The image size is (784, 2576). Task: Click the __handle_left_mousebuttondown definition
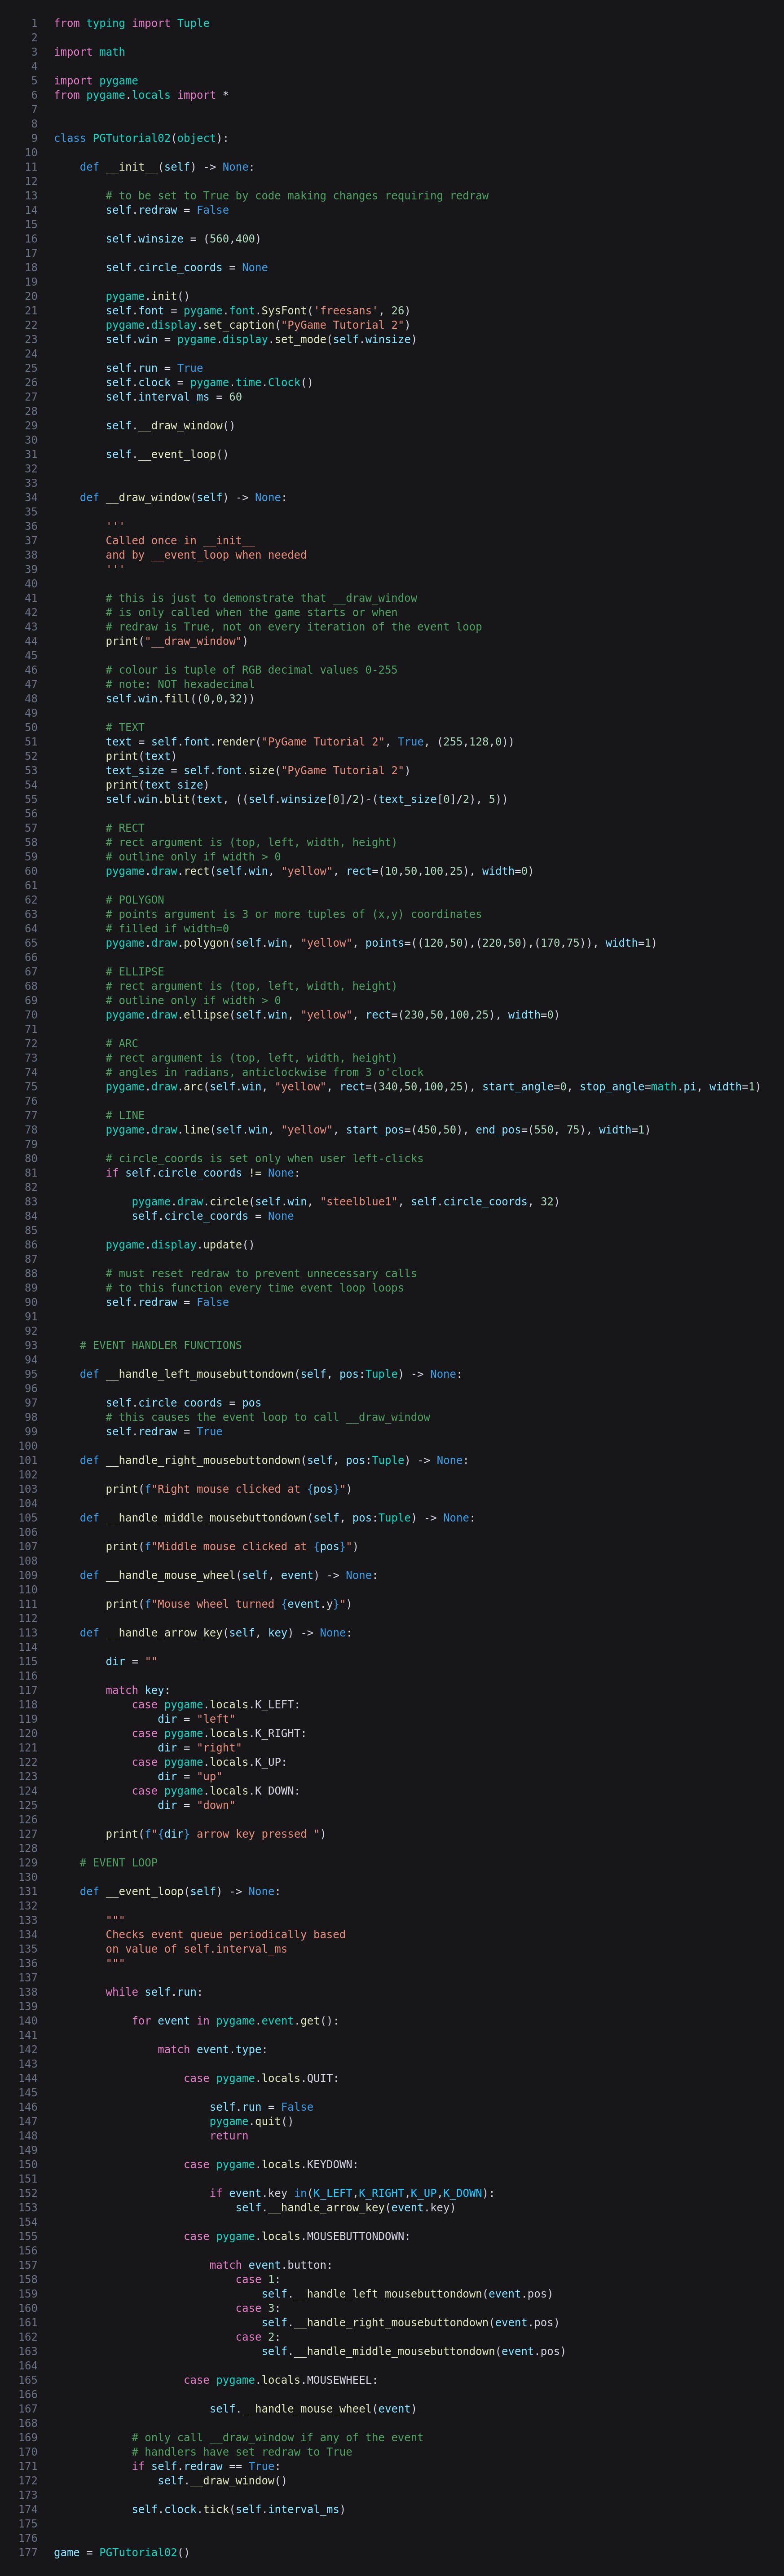coord(271,1373)
